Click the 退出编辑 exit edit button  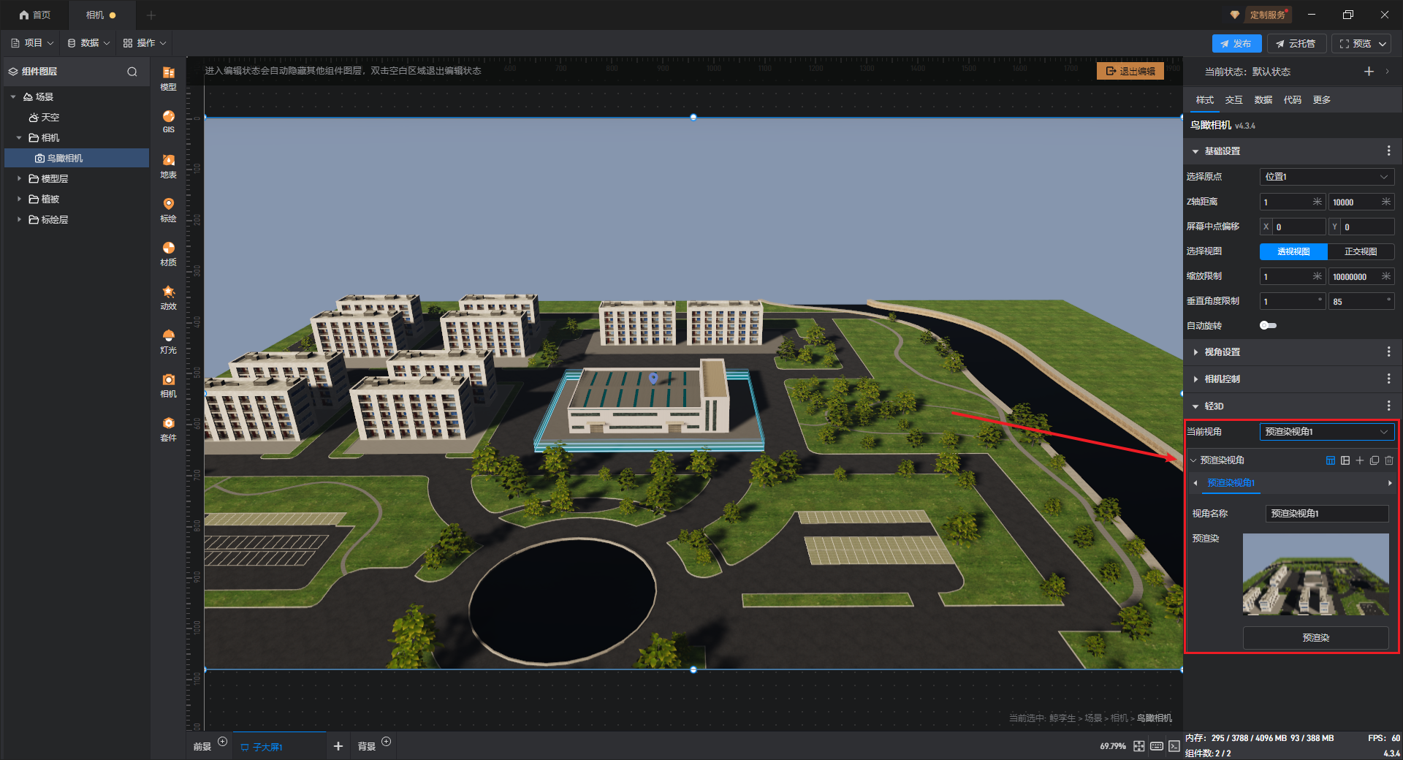click(1130, 71)
